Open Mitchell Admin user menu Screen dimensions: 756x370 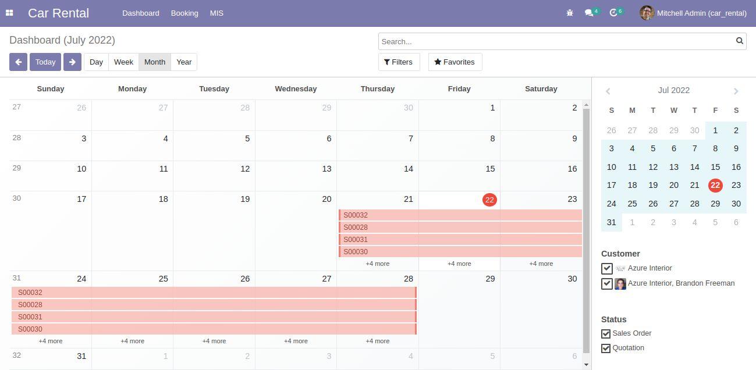[693, 13]
